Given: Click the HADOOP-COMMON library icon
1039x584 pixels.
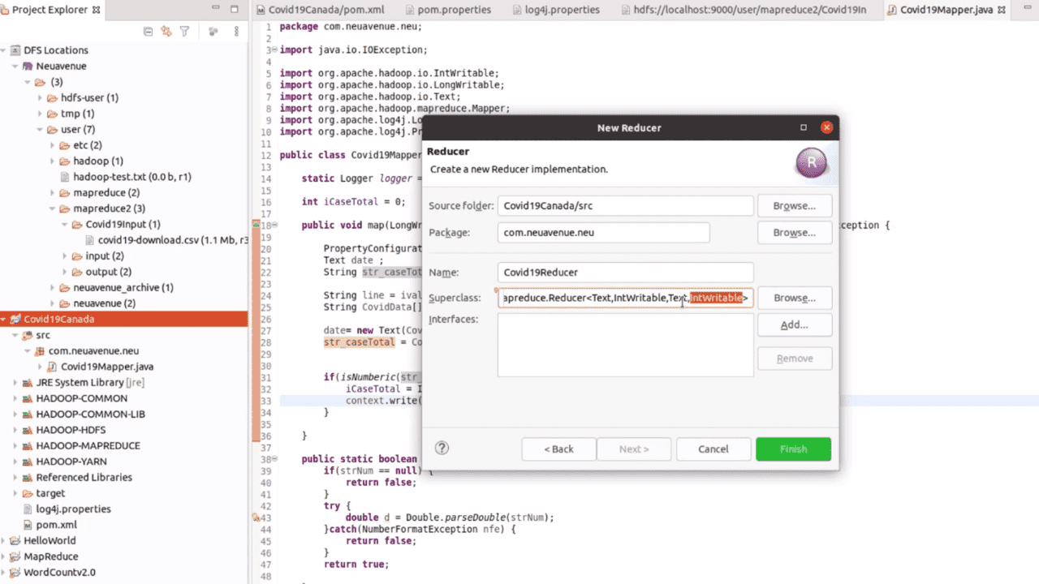Looking at the screenshot, I should click(x=28, y=398).
